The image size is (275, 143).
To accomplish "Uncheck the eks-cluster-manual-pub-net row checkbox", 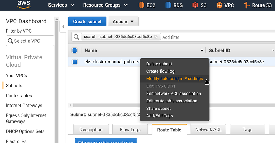I will [x=75, y=62].
